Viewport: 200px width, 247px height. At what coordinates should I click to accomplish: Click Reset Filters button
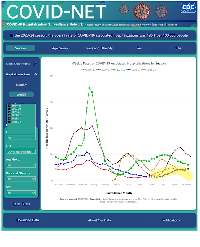21,204
